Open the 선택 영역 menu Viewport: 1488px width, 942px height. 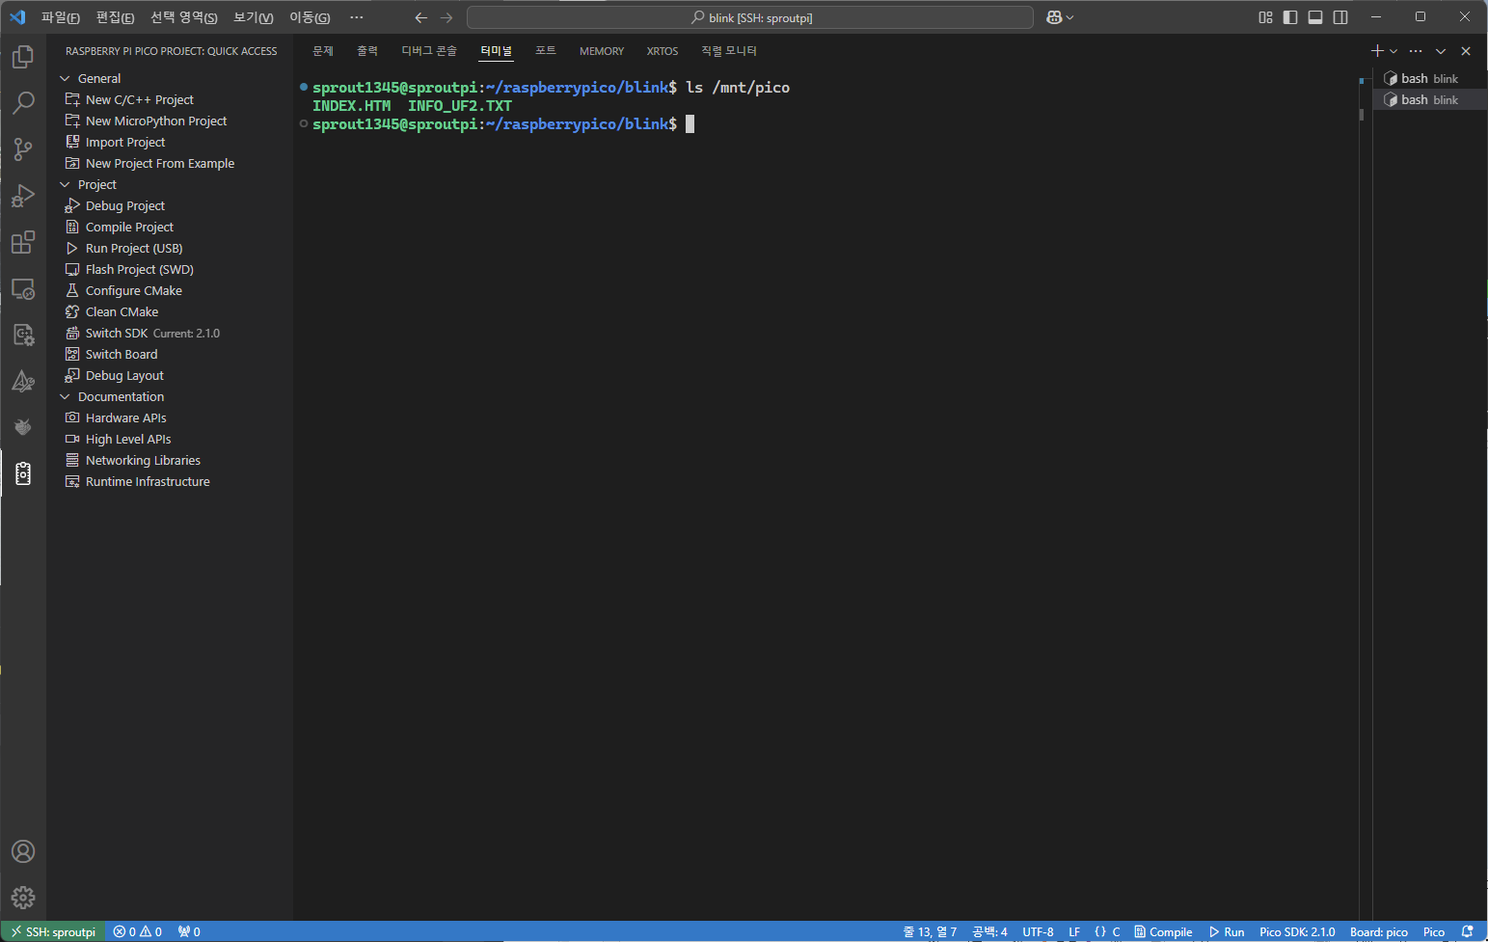[184, 17]
